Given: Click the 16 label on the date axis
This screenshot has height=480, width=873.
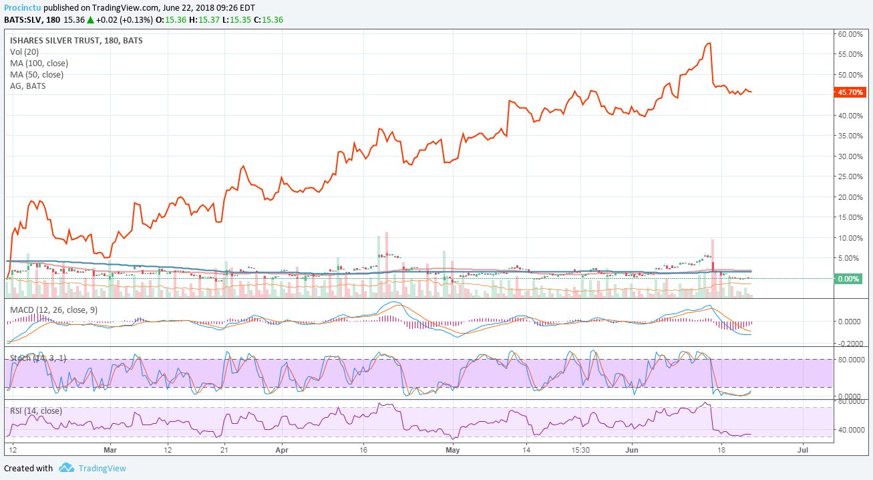Looking at the screenshot, I should pos(363,450).
